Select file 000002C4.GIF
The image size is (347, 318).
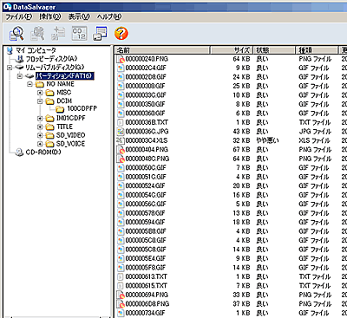[x=146, y=68]
